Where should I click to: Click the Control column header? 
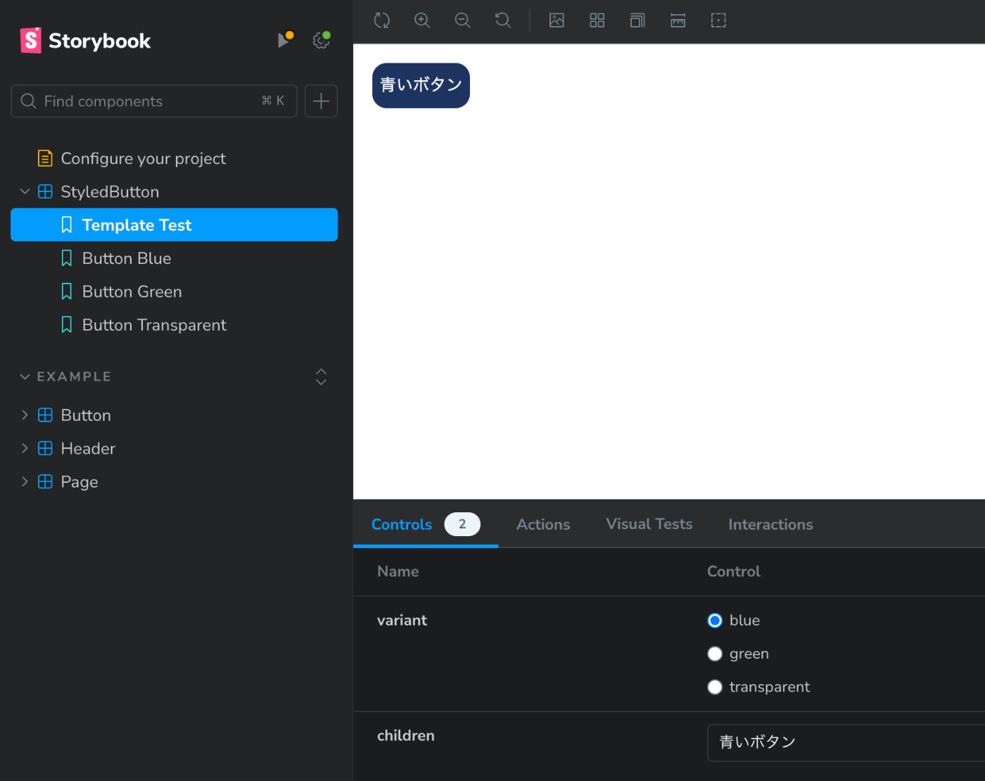point(733,571)
